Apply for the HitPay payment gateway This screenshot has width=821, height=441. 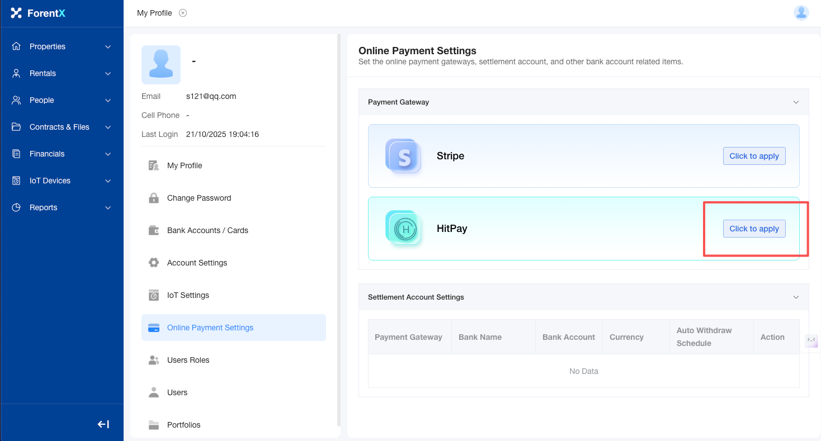click(x=754, y=229)
